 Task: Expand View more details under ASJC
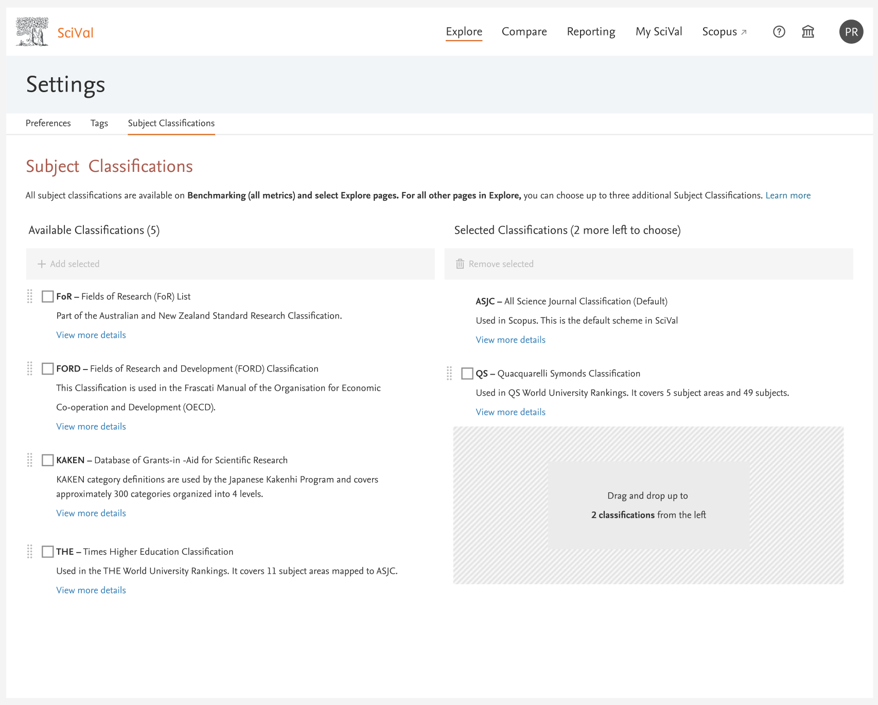click(x=511, y=340)
